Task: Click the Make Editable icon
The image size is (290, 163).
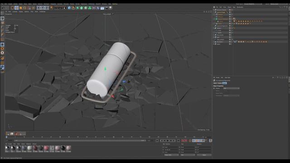Action: click(x=2, y=13)
